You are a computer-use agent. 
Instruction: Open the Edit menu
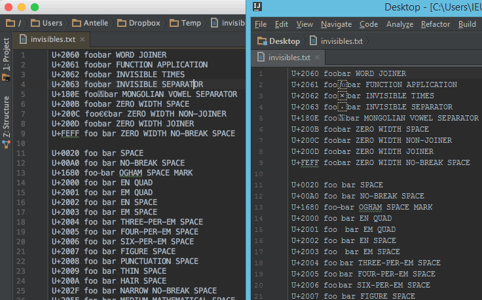coord(282,24)
